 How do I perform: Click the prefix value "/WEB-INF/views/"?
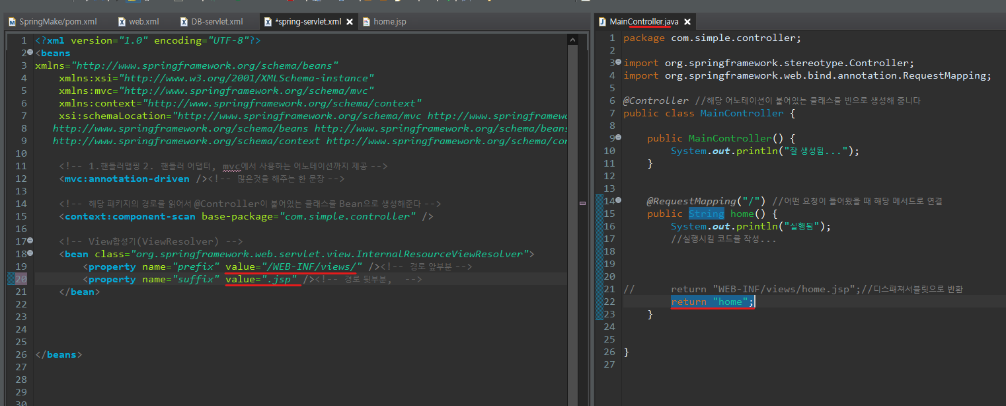pyautogui.click(x=312, y=266)
